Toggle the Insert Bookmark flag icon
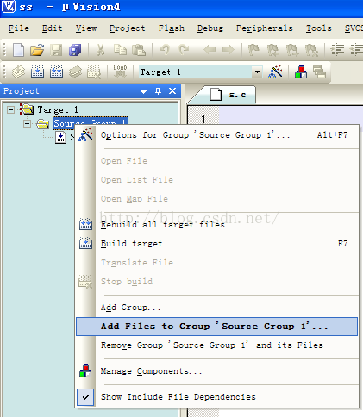 253,50
